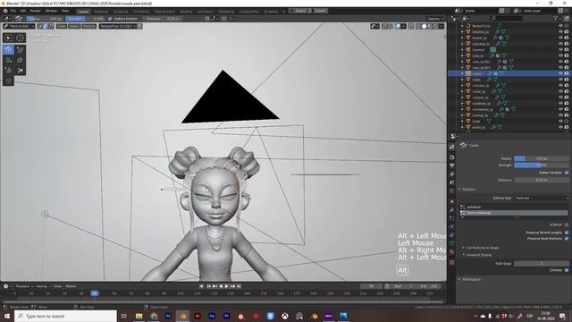Viewport: 572px width, 322px height.
Task: Collapse the Options section
Action: 467,189
